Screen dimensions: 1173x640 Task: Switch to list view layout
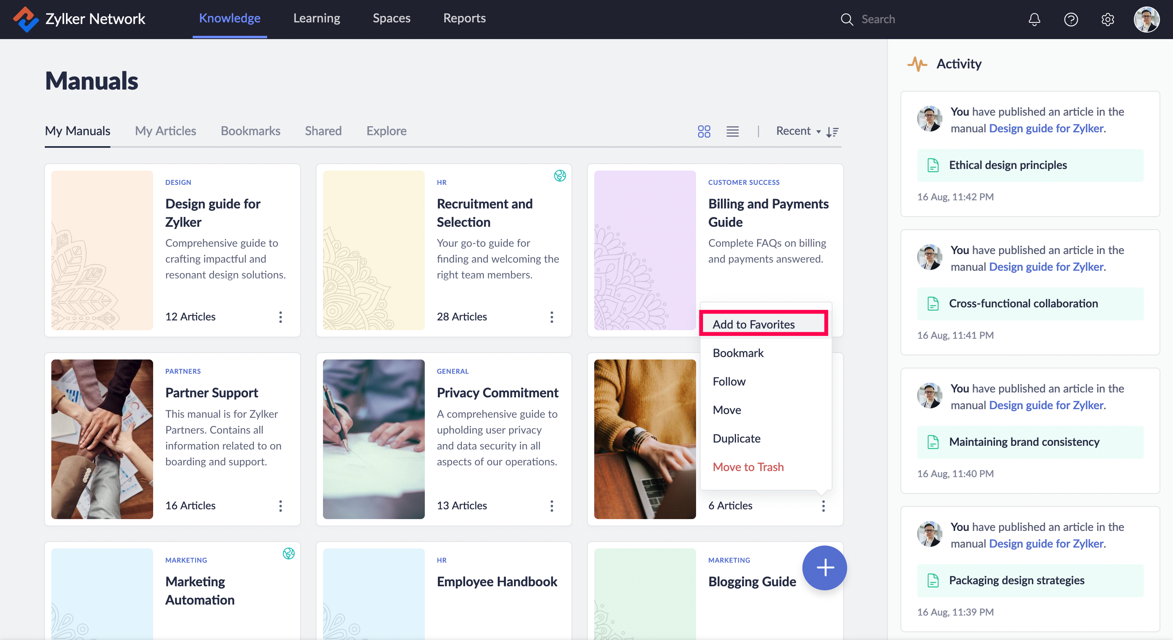coord(732,132)
